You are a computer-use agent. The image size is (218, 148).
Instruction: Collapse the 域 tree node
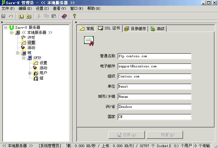pyautogui.click(x=18, y=53)
